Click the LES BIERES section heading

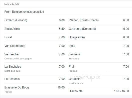(x=12, y=4)
